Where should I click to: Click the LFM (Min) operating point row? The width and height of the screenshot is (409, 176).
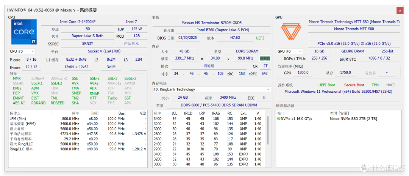(78, 119)
